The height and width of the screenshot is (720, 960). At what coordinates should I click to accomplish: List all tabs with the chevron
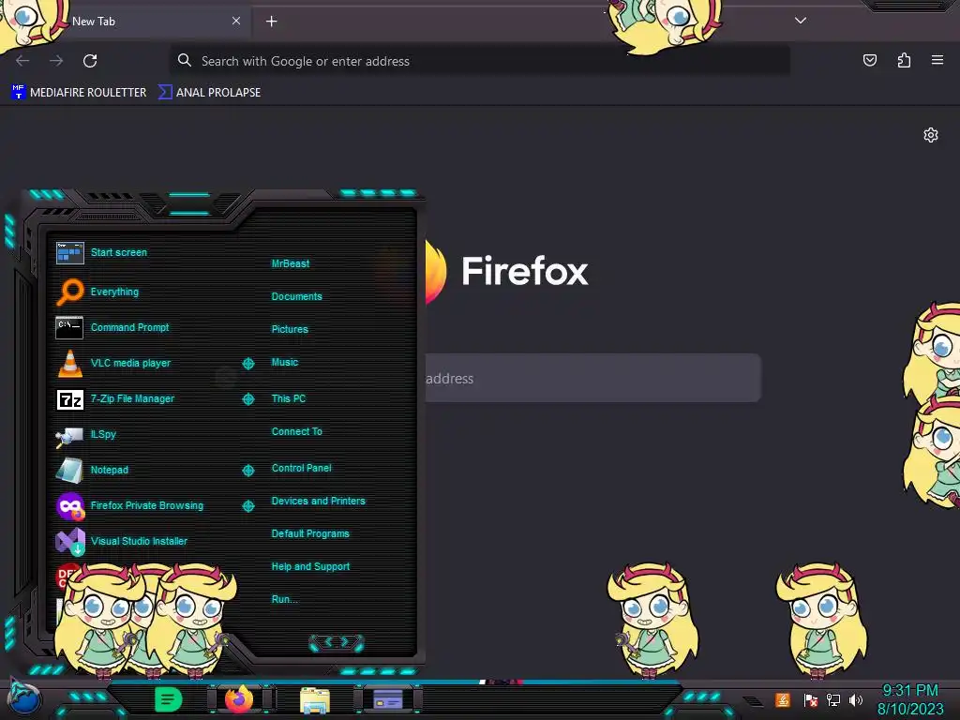pyautogui.click(x=801, y=21)
